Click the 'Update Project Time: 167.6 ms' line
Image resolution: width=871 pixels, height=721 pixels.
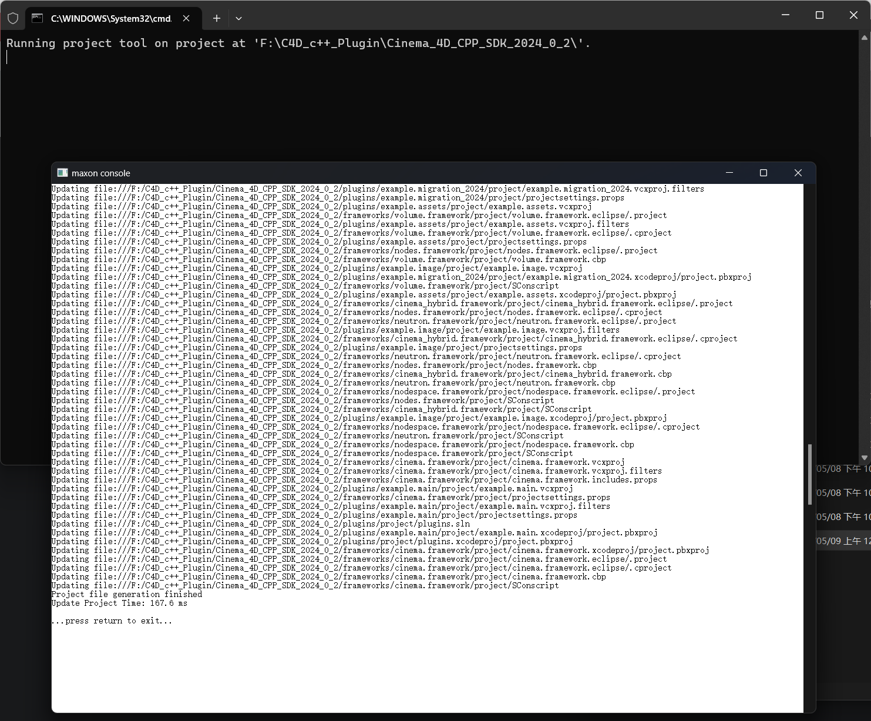click(120, 603)
